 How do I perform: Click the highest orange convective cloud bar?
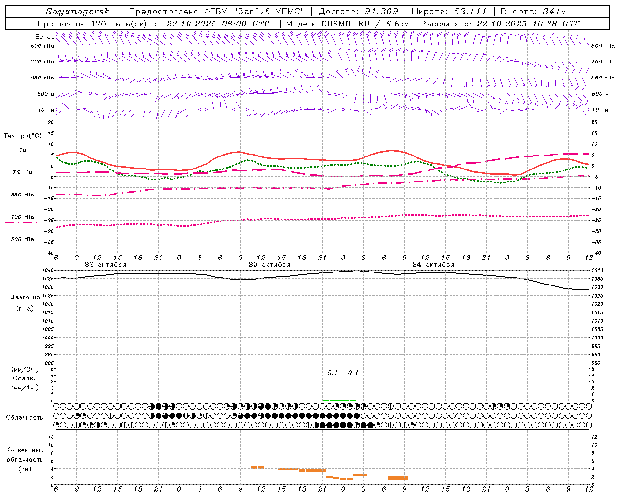tap(257, 467)
